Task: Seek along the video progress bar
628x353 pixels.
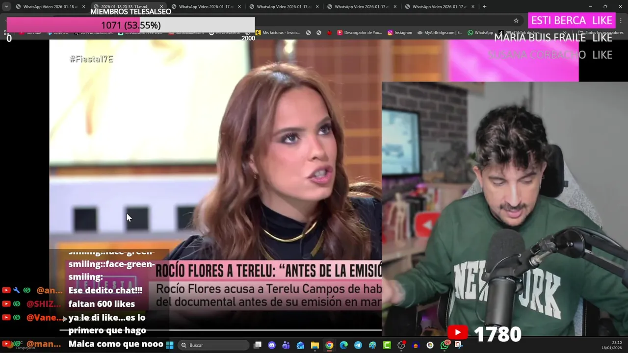Action: tap(221, 330)
